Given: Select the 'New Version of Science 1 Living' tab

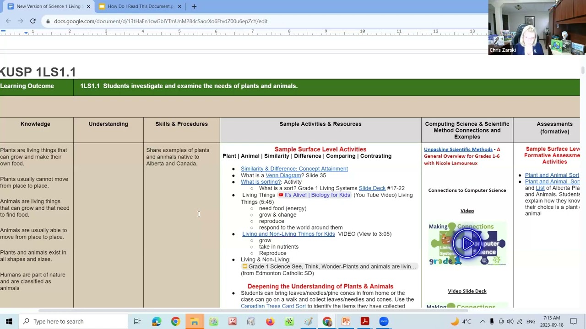Looking at the screenshot, I should tap(48, 6).
